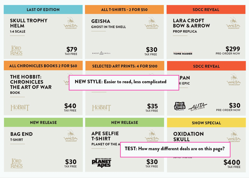249x178 pixels.
Task: Click the Weta Workshop logo on Lara Croft card
Action: point(233,23)
